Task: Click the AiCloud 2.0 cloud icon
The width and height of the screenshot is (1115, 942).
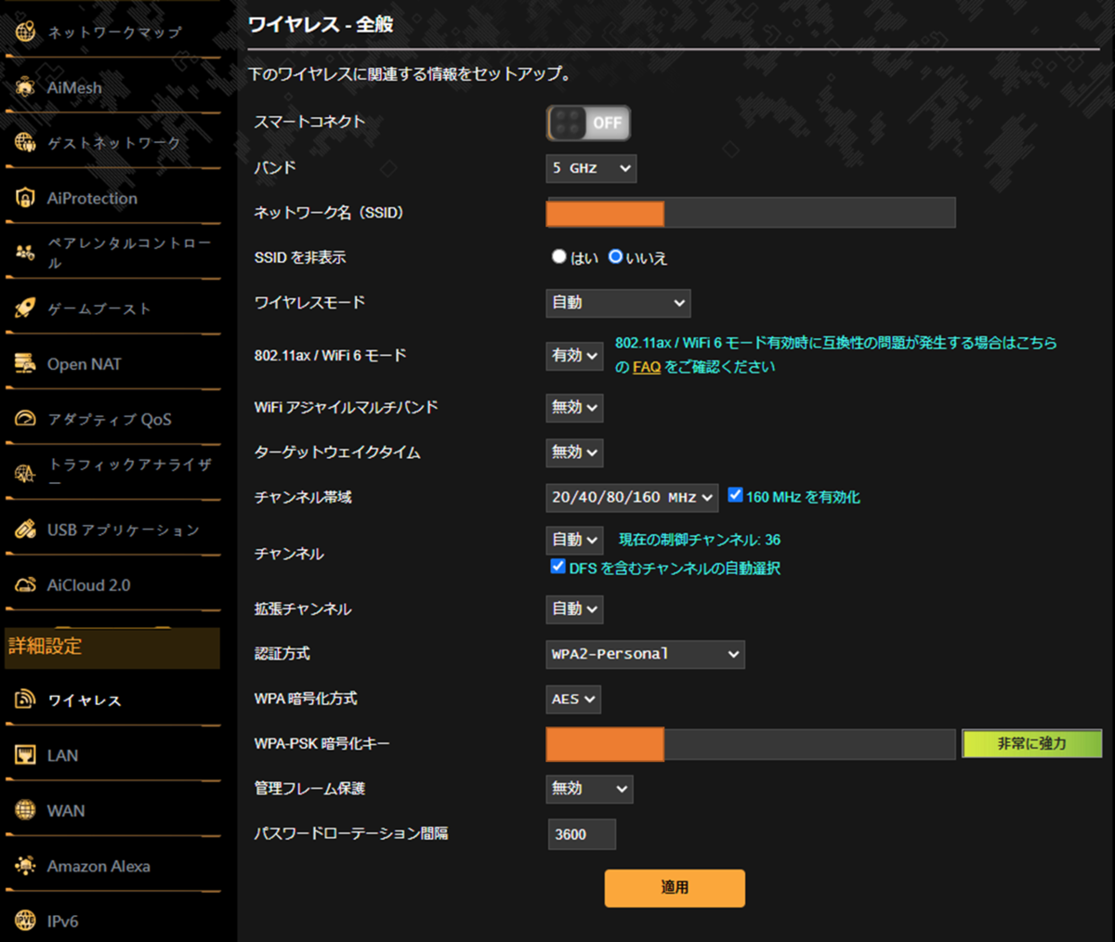Action: (25, 585)
